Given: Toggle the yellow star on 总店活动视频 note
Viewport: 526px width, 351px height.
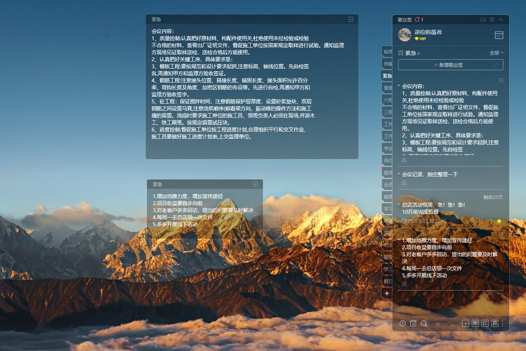Looking at the screenshot, I should coord(499,221).
